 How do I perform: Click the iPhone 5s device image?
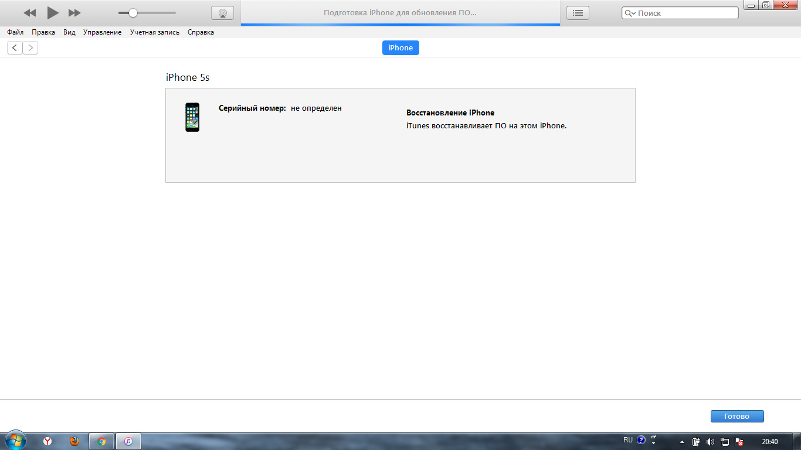192,117
